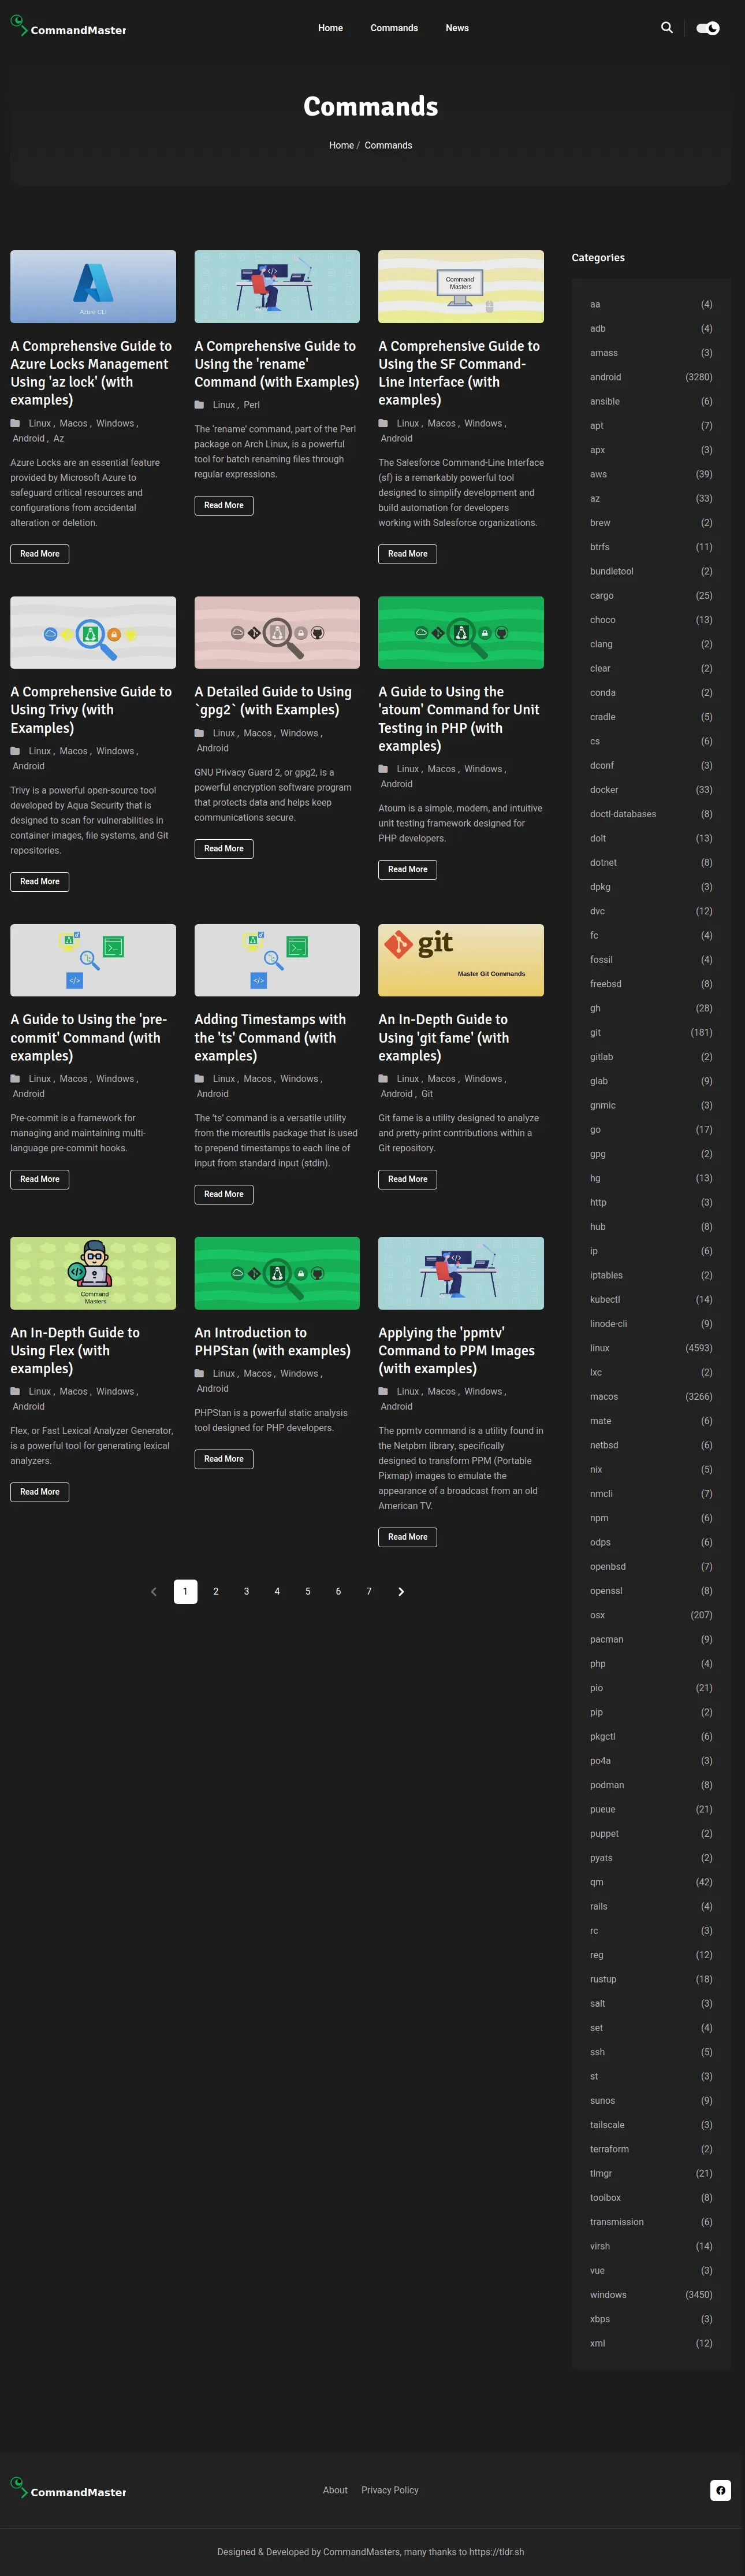Select the current page 1 button
745x2576 pixels.
click(185, 1591)
